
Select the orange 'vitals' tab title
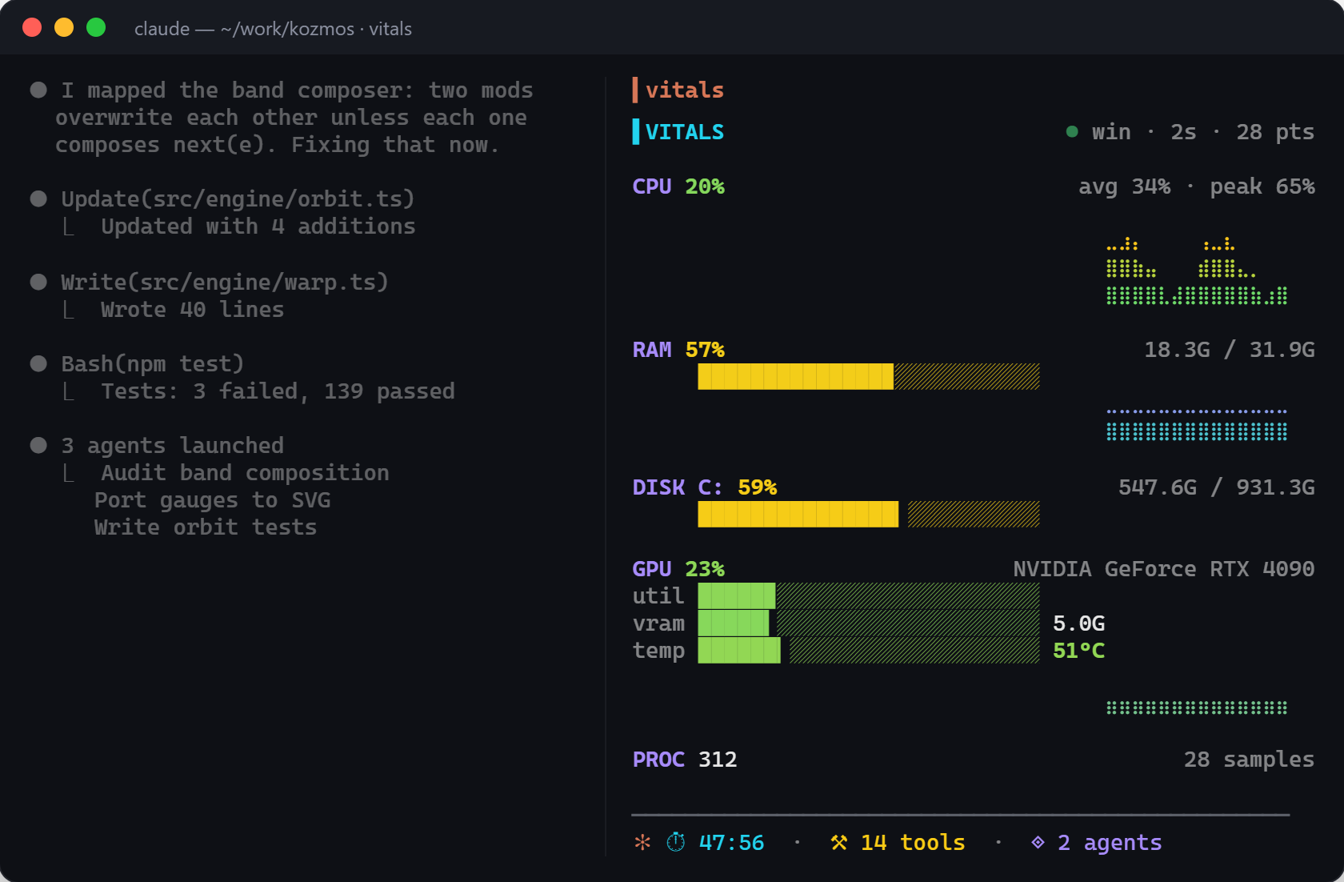685,90
